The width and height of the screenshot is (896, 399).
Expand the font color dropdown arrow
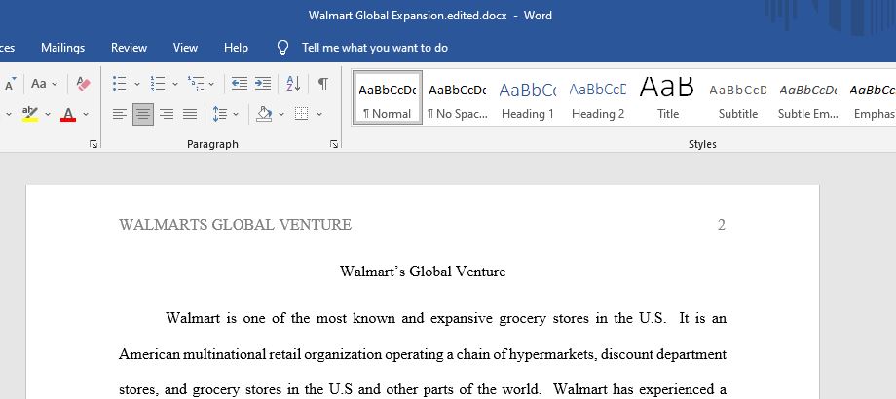tap(86, 114)
